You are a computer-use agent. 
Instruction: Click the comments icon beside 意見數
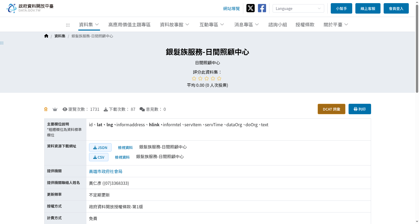142,109
